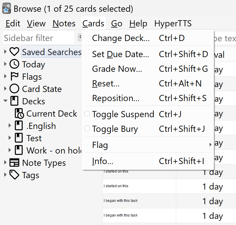Click the Saved Searches heart icon
The image size is (236, 225).
coord(14,52)
